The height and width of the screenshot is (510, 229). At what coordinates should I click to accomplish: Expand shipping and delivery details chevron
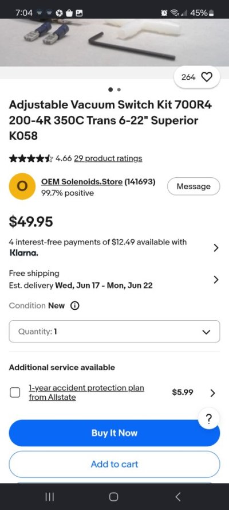[216, 280]
